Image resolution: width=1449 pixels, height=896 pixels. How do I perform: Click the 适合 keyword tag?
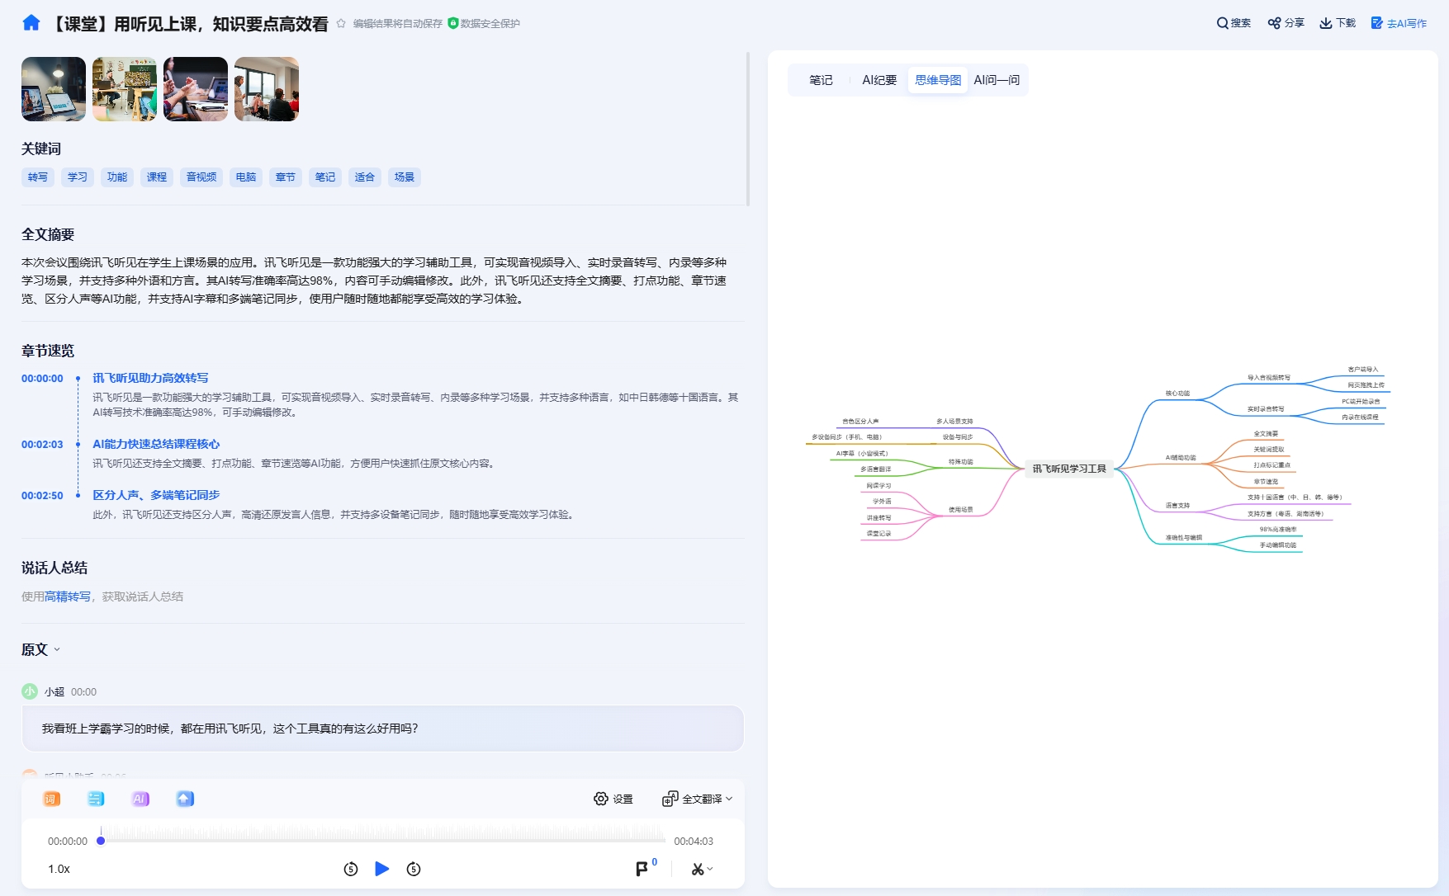(365, 177)
